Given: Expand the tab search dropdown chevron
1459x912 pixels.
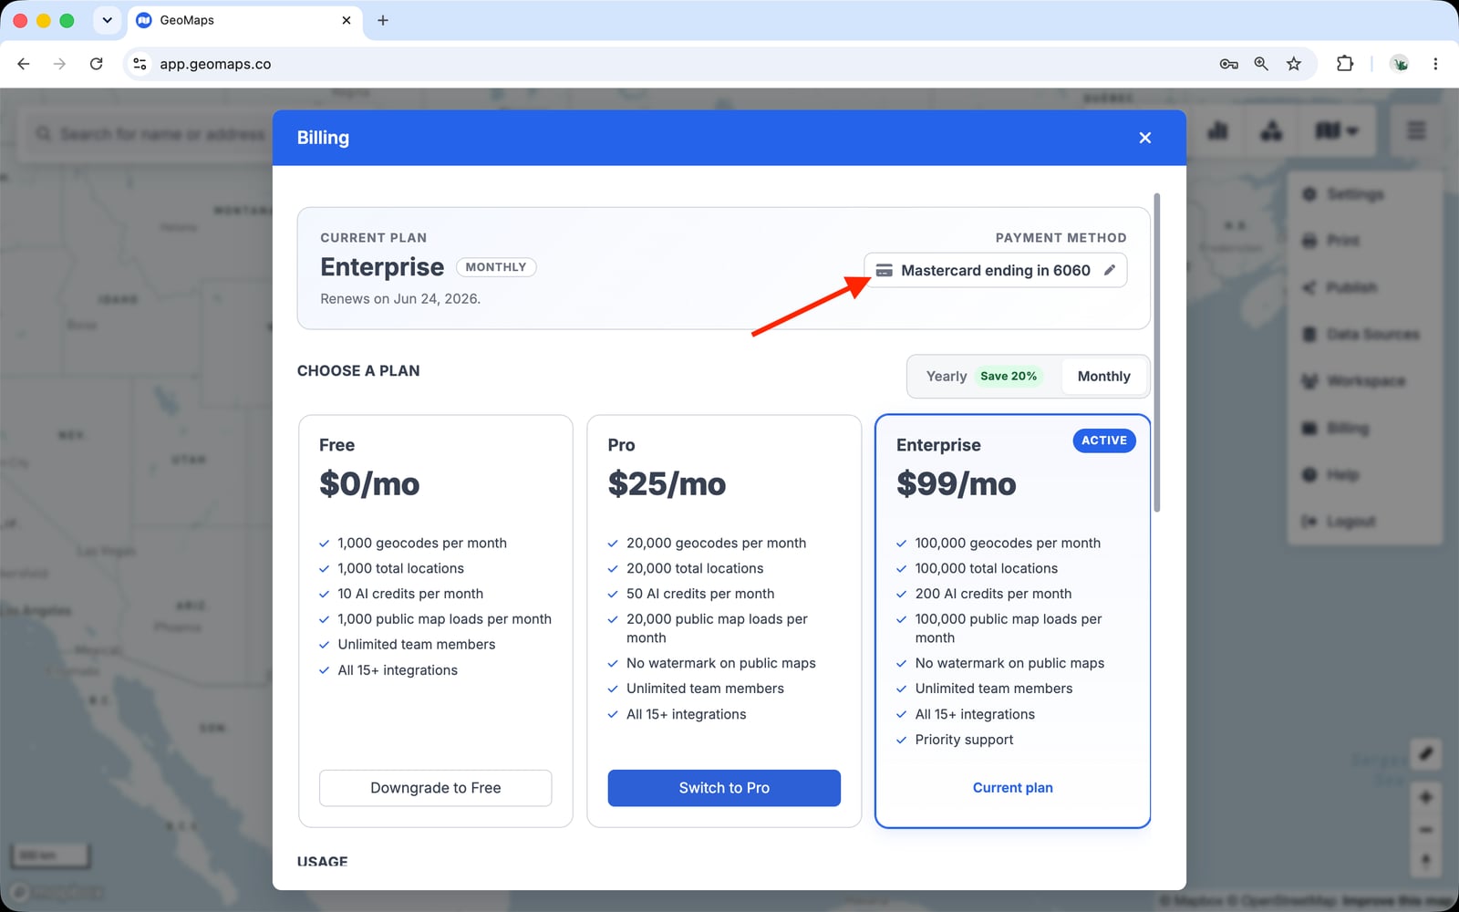Looking at the screenshot, I should point(107,20).
